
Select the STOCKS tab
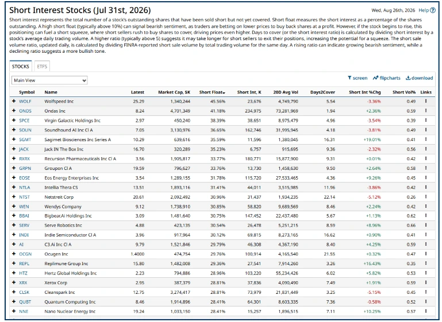[x=21, y=67]
